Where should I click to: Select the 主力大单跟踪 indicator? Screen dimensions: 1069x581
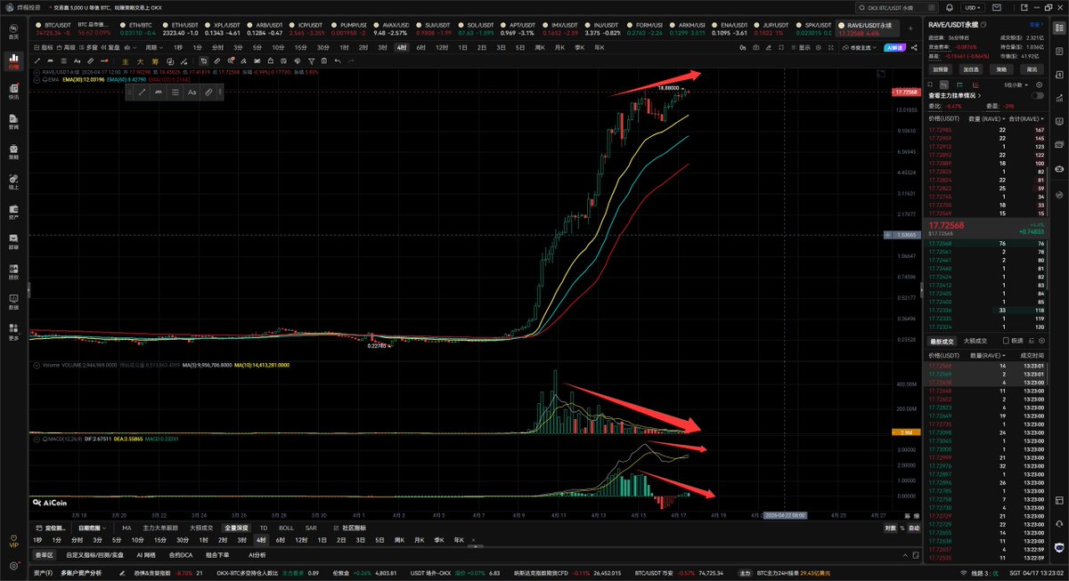(x=161, y=528)
